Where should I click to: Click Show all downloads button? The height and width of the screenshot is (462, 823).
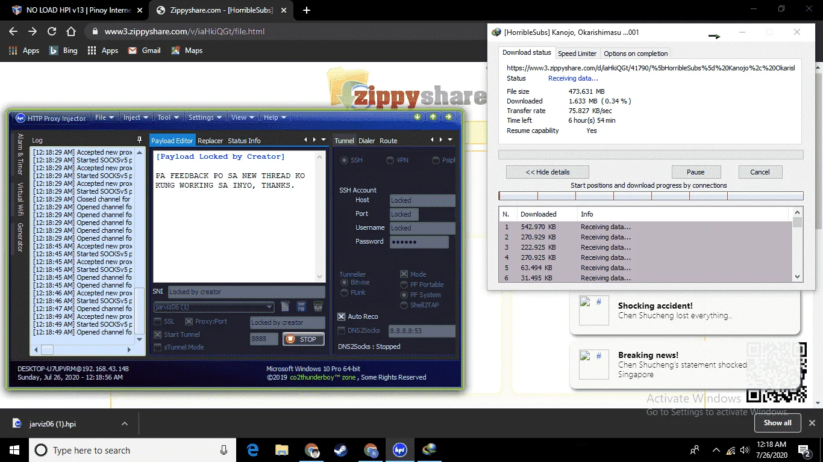click(x=777, y=423)
